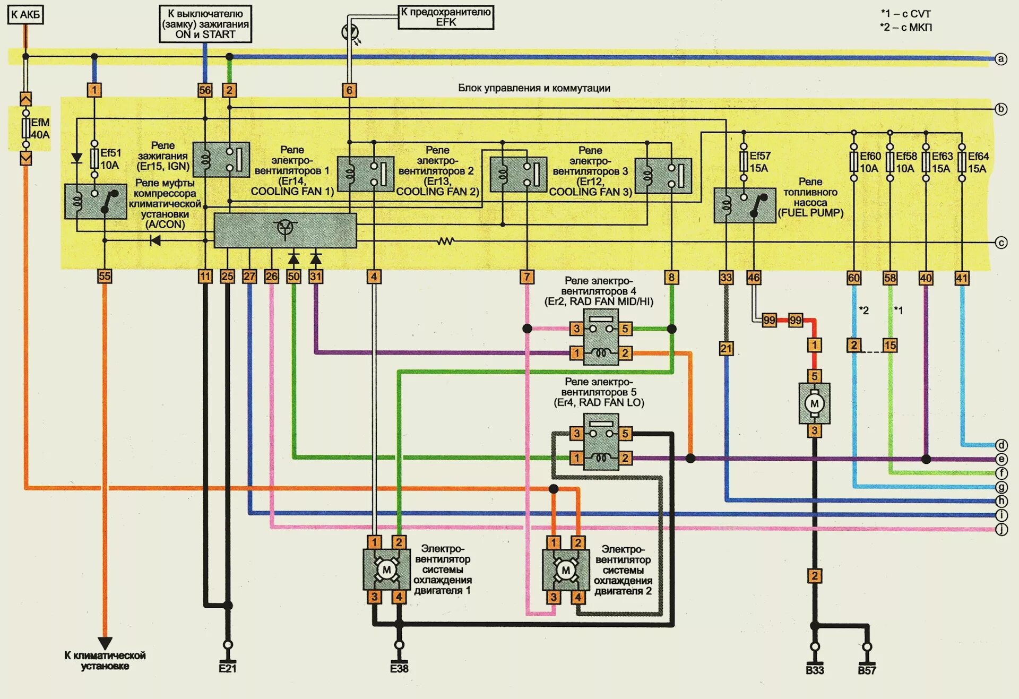Click the К АКБ label box
The width and height of the screenshot is (1019, 699).
[x=25, y=15]
